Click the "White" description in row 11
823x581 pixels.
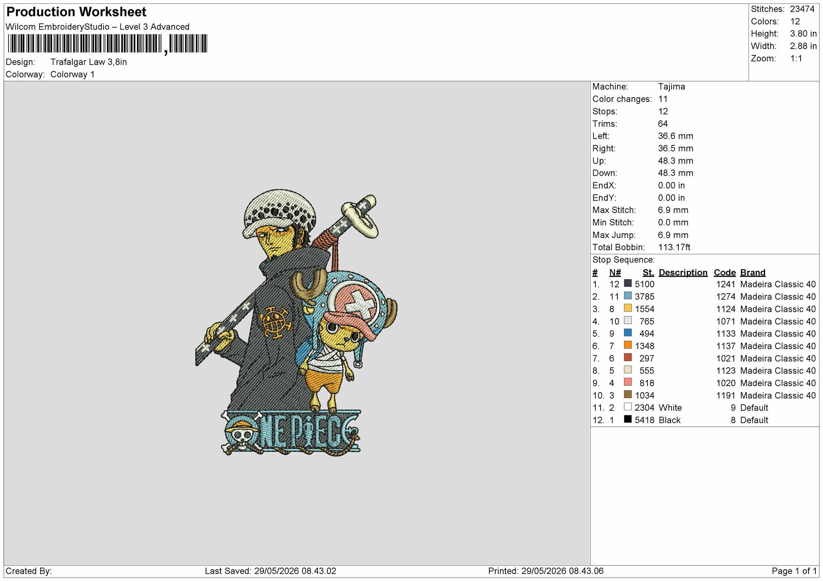(x=670, y=408)
